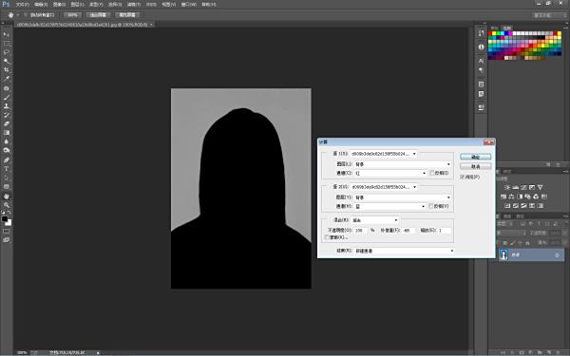
Task: Open the Window menu
Action: 189,5
